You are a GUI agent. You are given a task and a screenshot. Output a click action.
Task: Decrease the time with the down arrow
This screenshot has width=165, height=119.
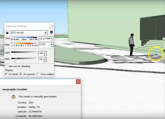[52, 40]
